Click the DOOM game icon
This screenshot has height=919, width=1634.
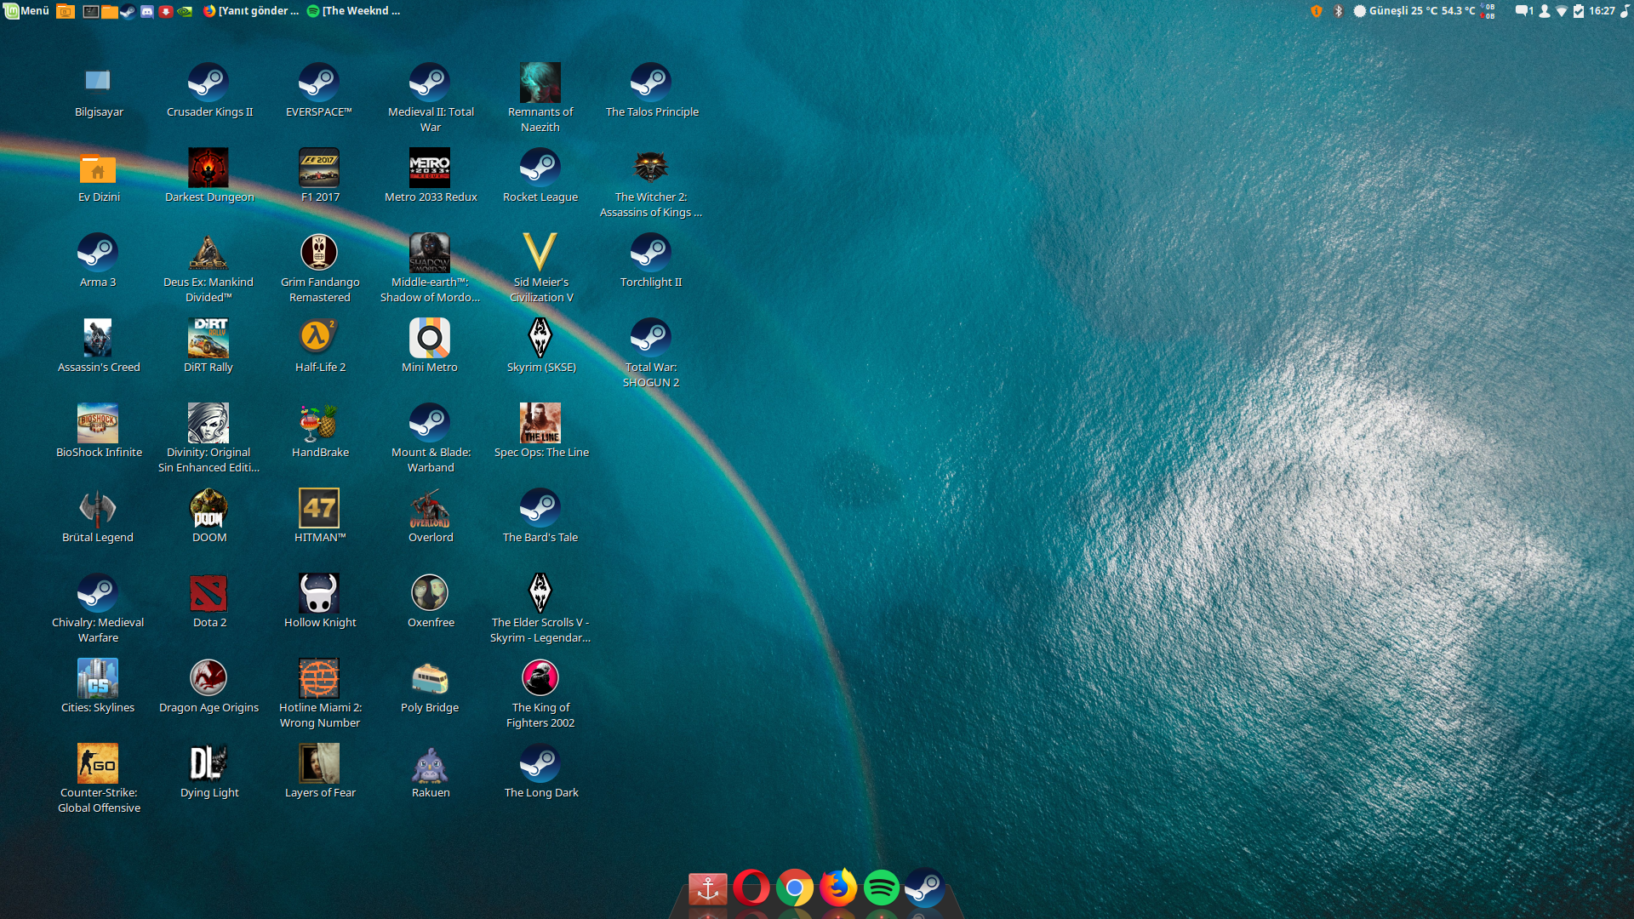click(209, 507)
